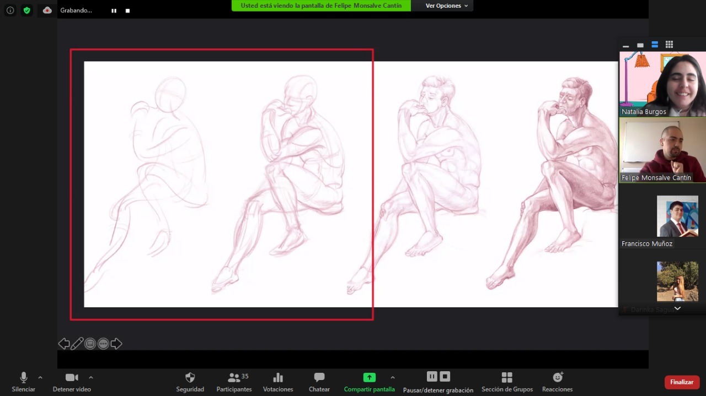Pause the recording in bottom toolbar
The height and width of the screenshot is (396, 706).
(x=432, y=377)
